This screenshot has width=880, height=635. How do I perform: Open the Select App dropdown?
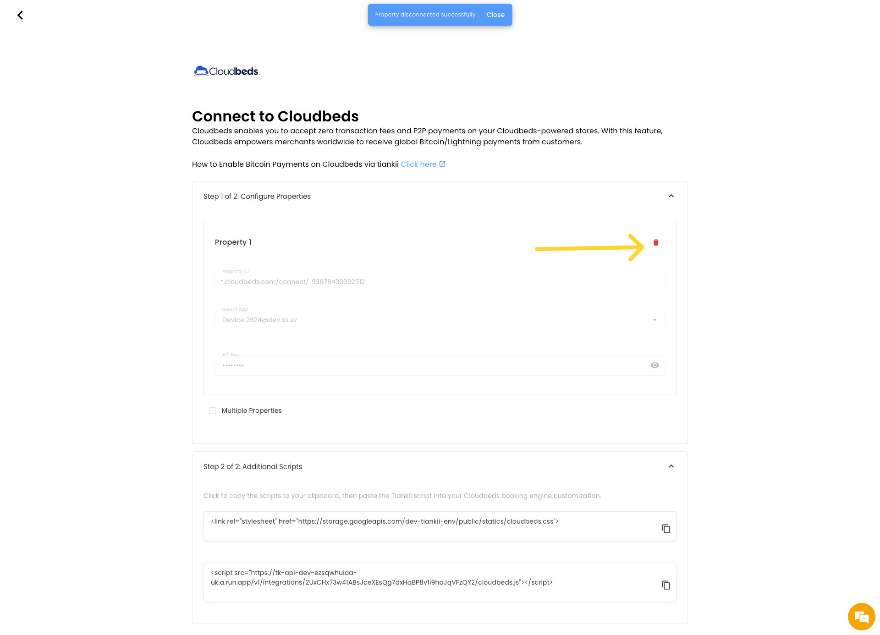(439, 320)
